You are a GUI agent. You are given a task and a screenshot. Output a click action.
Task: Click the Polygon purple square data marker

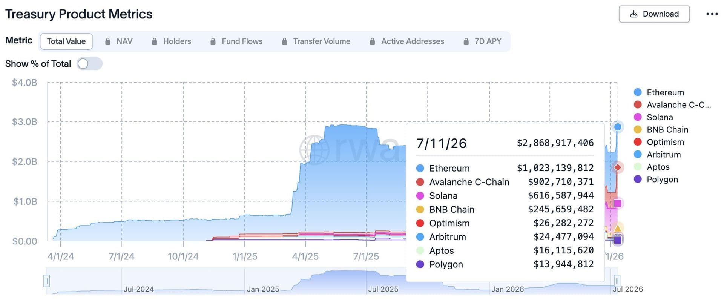(x=618, y=240)
